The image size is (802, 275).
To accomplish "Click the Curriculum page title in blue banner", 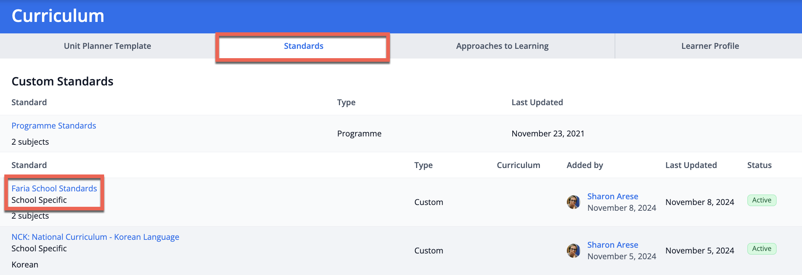I will click(58, 16).
